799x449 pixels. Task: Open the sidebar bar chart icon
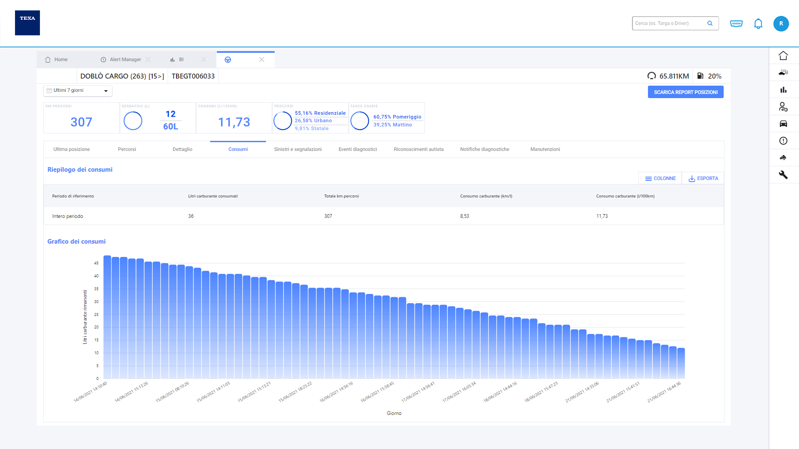tap(783, 90)
